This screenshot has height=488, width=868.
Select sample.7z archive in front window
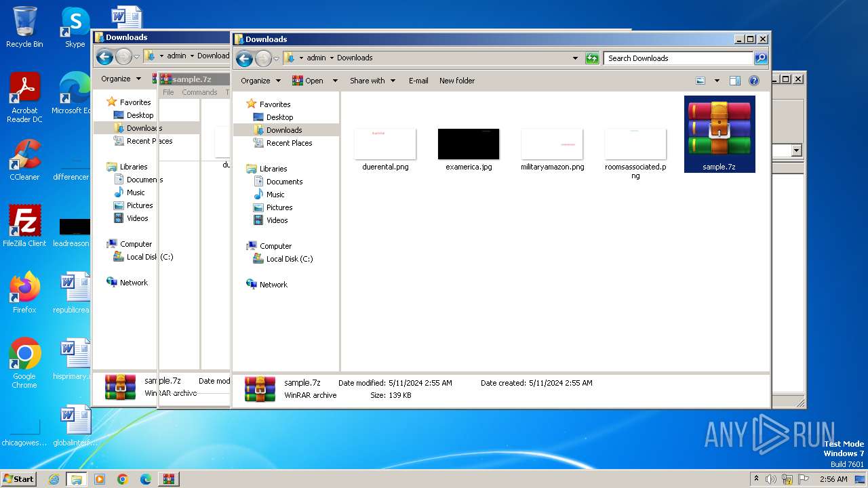(719, 134)
